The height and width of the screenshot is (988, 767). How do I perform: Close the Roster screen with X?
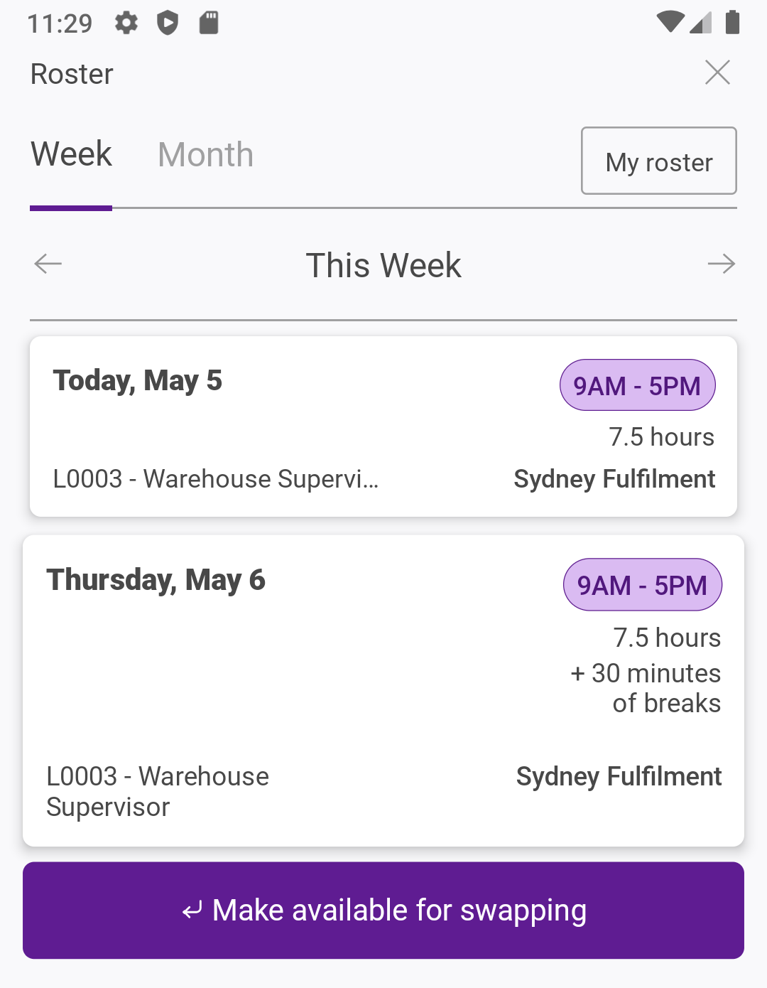click(717, 73)
